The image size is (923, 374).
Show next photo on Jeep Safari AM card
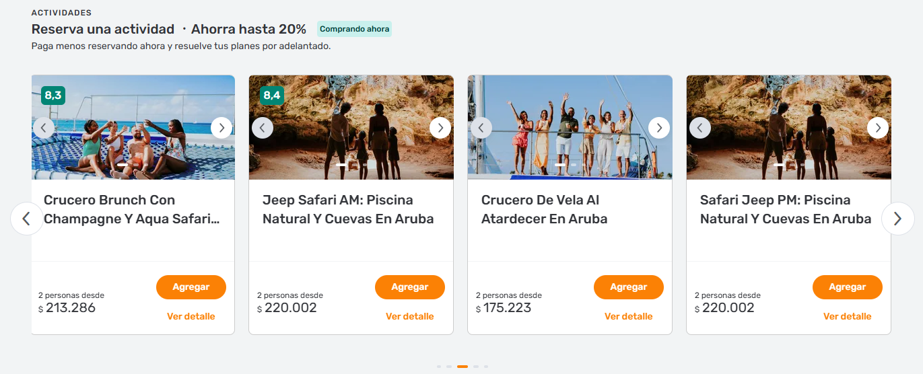click(x=440, y=128)
